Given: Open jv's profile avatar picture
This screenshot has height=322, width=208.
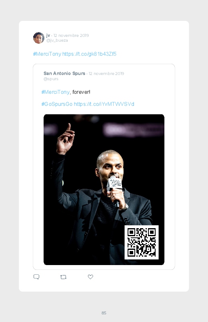Looking at the screenshot, I should [39, 38].
